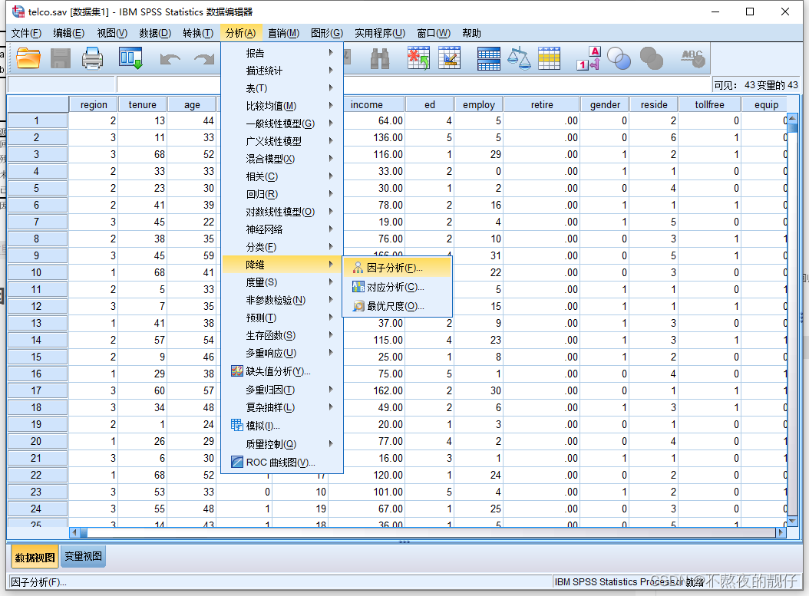Click the Print icon in toolbar

[x=92, y=58]
